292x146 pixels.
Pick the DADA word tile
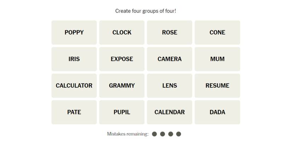(x=217, y=112)
